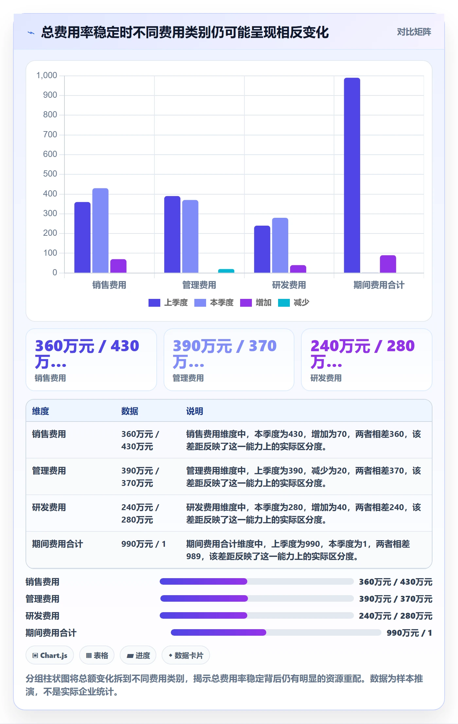Image resolution: width=458 pixels, height=724 pixels.
Task: Open the 管理费用 data card
Action: click(229, 360)
